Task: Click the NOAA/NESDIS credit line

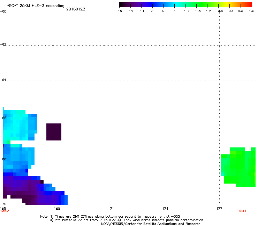Action: tap(151, 224)
